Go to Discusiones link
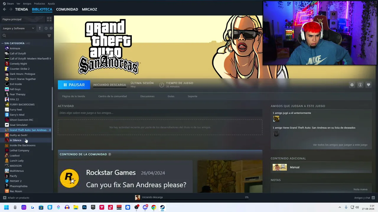 point(147,96)
